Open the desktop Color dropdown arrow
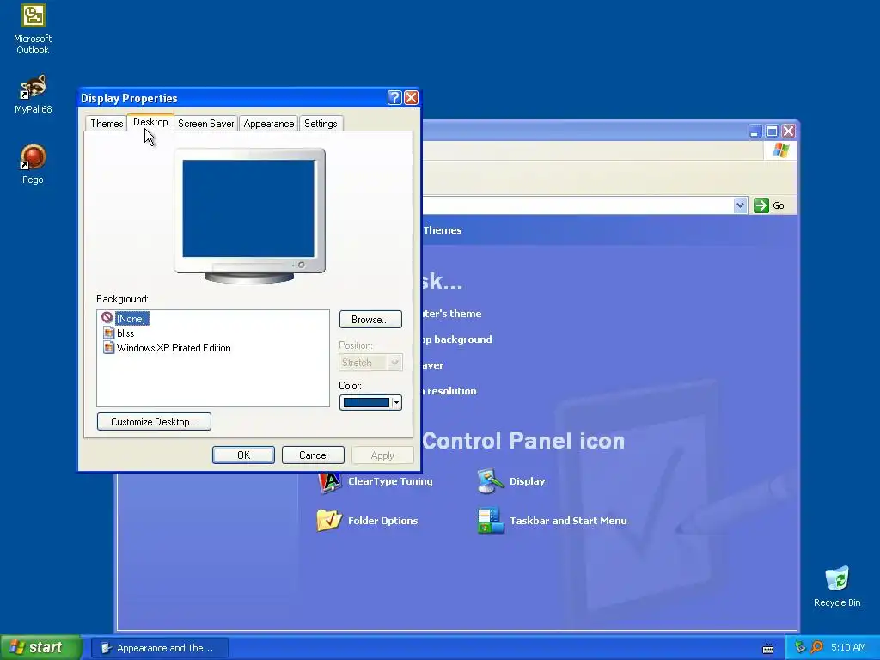Viewport: 880px width, 660px height. pos(396,402)
